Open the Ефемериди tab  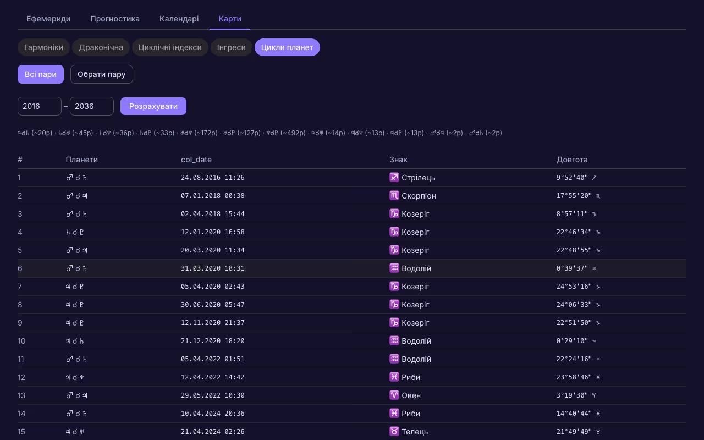[x=48, y=19]
